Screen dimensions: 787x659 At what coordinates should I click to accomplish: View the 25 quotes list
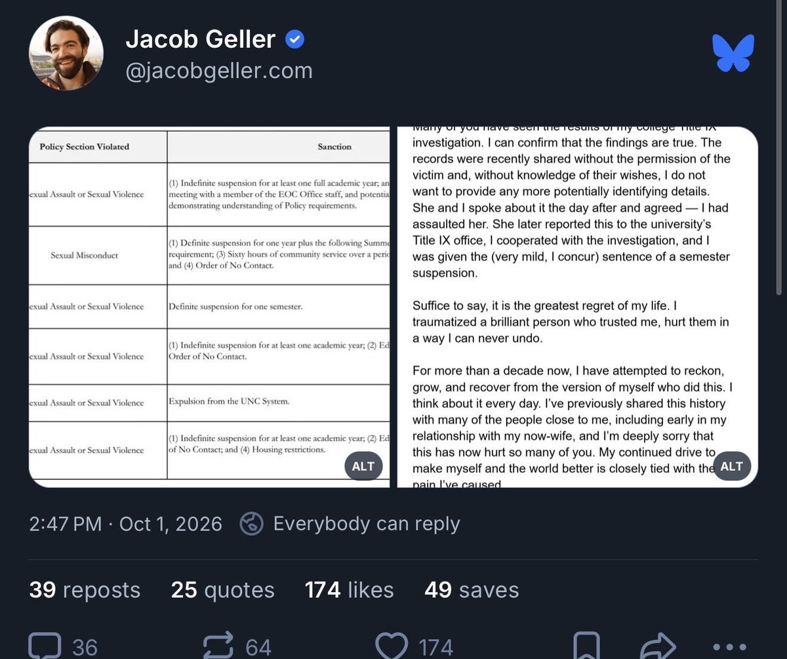click(223, 590)
